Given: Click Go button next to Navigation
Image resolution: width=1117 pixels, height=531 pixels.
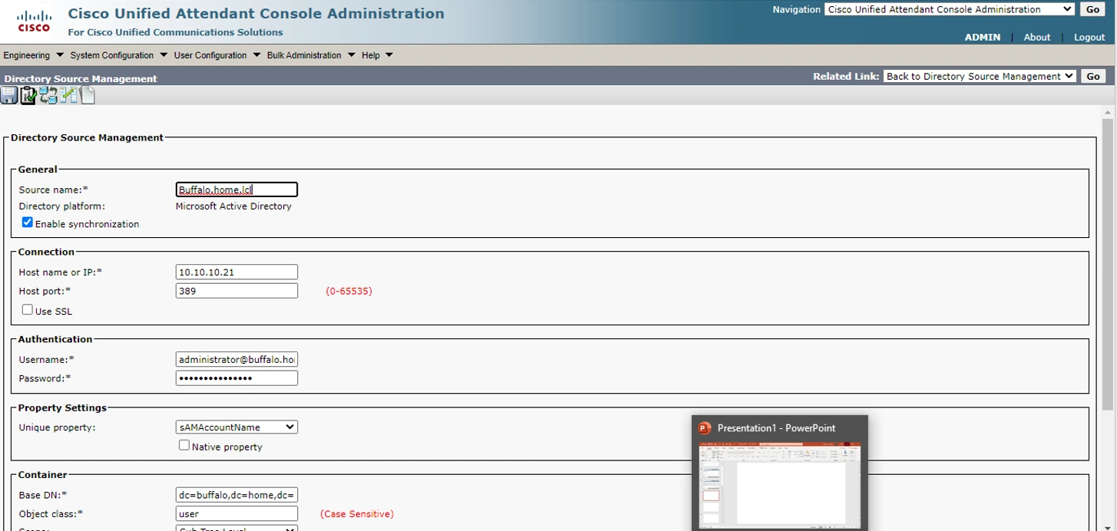Looking at the screenshot, I should (1093, 9).
